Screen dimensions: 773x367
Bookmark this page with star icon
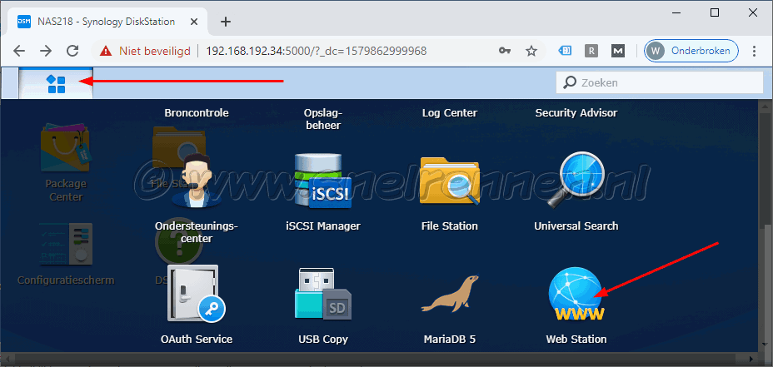coord(531,51)
